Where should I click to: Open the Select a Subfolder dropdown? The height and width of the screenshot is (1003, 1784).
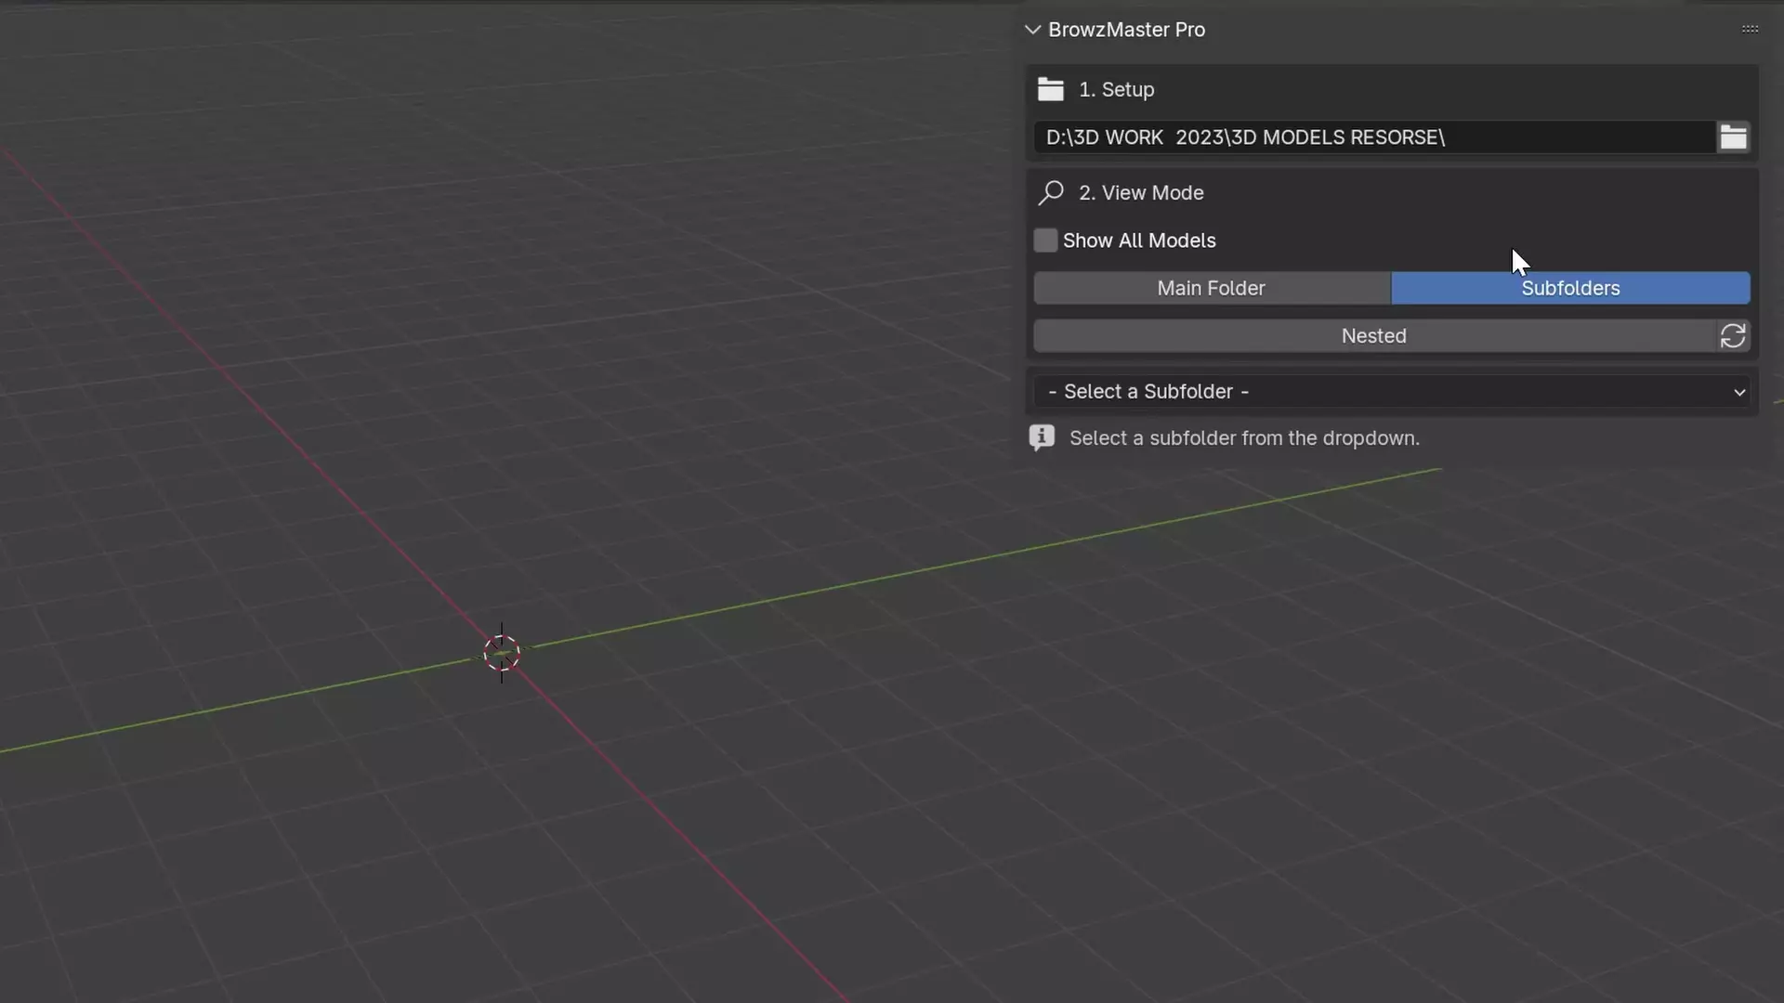click(x=1392, y=392)
